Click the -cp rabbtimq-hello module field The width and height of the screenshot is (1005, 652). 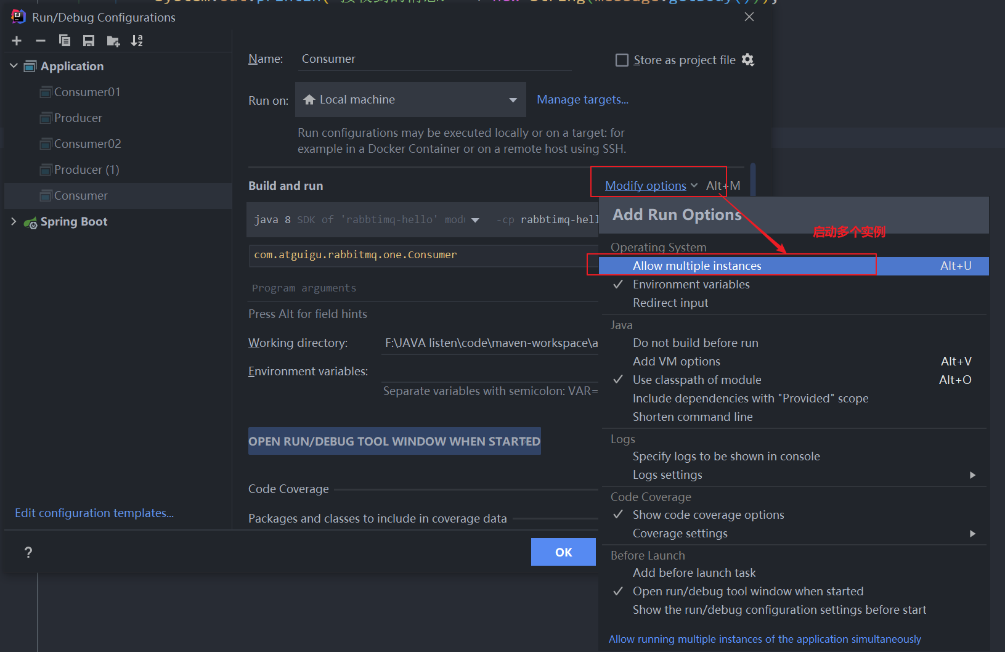(x=545, y=219)
